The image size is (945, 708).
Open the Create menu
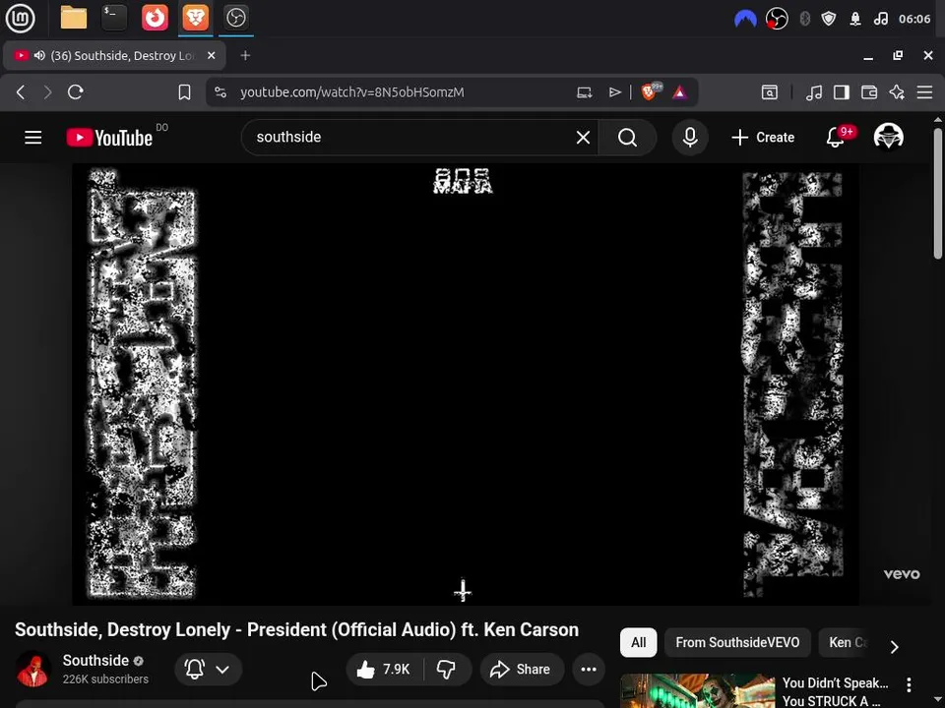tap(763, 138)
